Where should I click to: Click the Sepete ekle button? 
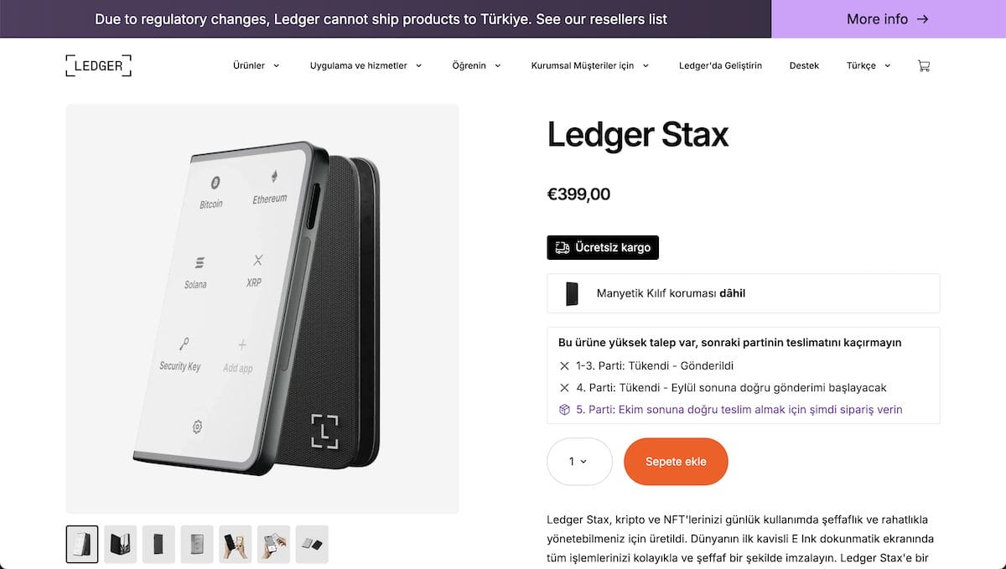(676, 462)
